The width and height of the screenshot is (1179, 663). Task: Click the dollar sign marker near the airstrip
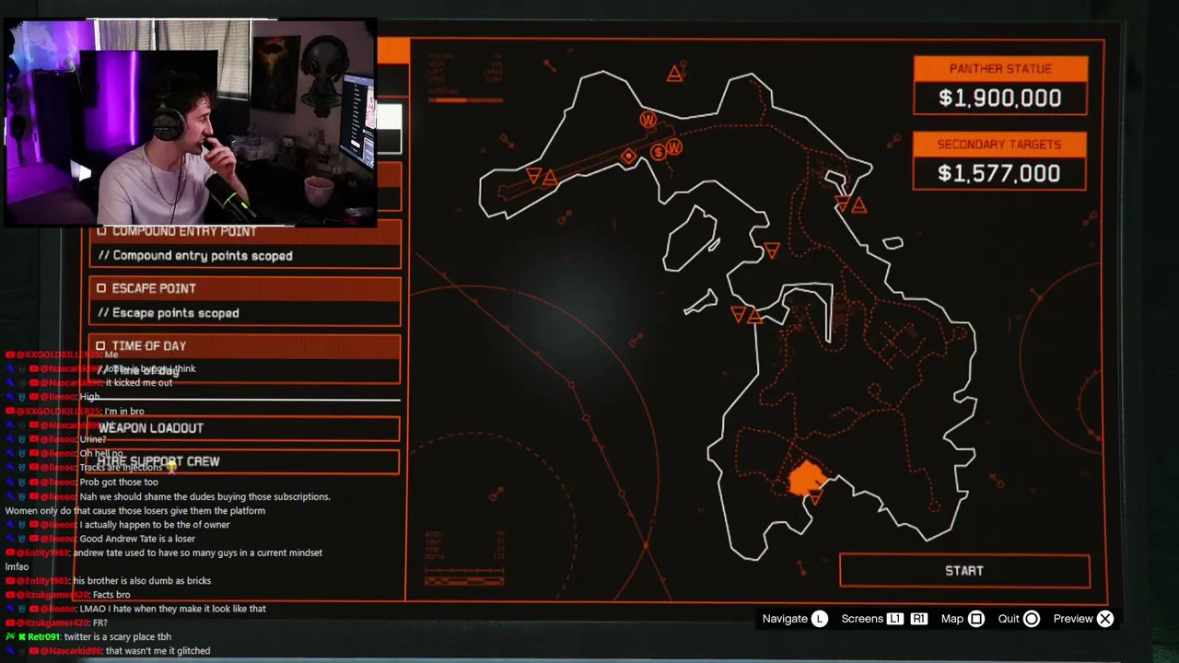pos(659,152)
